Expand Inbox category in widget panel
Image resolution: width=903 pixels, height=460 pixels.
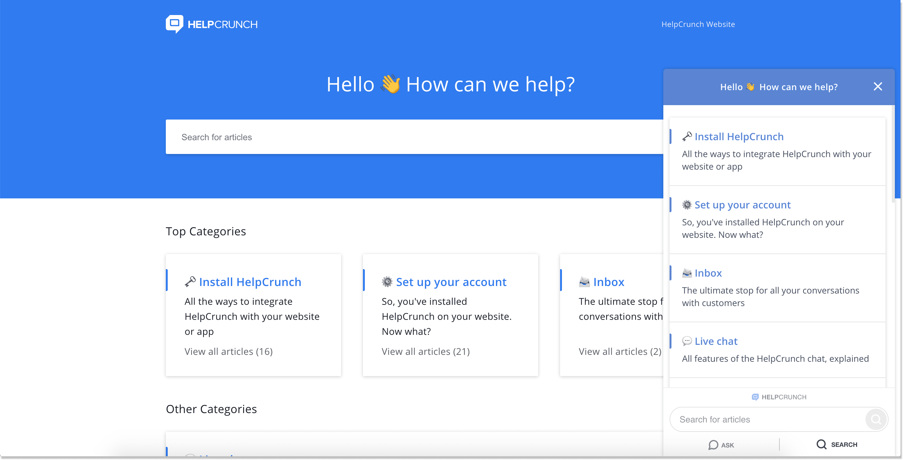click(709, 272)
